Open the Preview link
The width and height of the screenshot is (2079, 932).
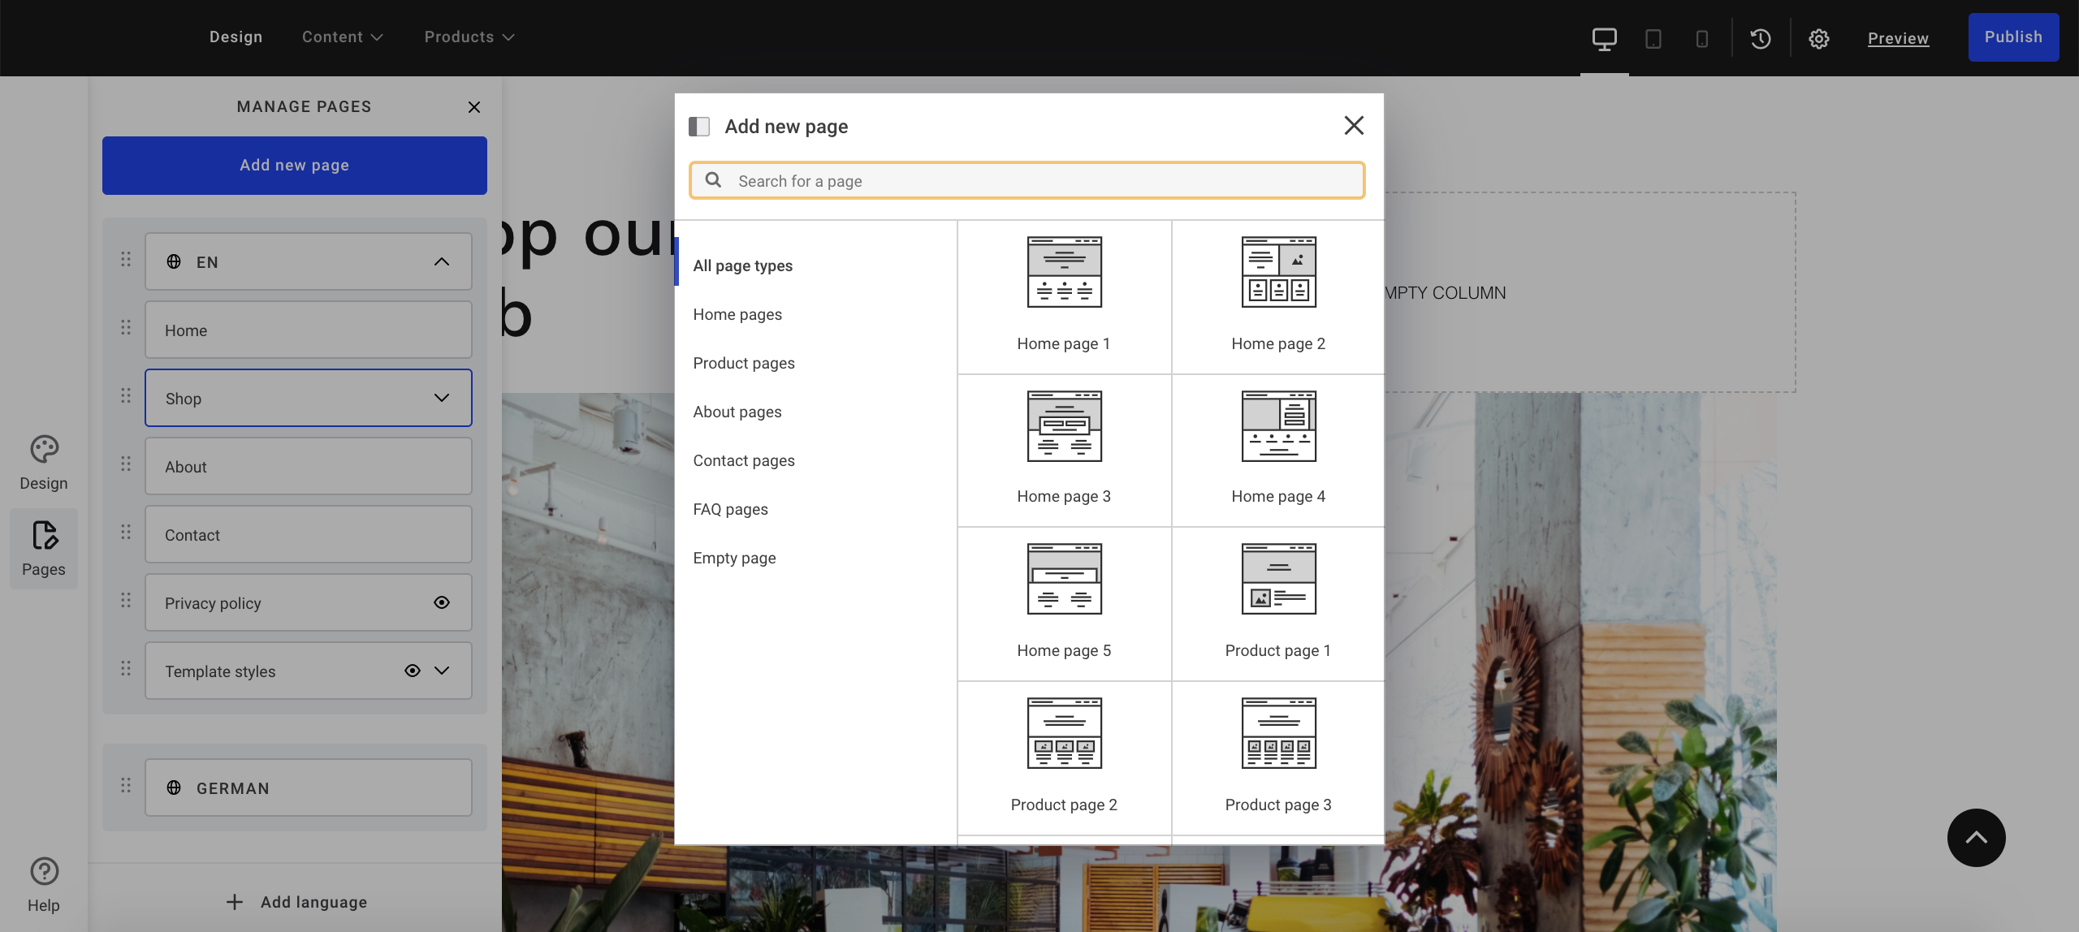click(1898, 38)
